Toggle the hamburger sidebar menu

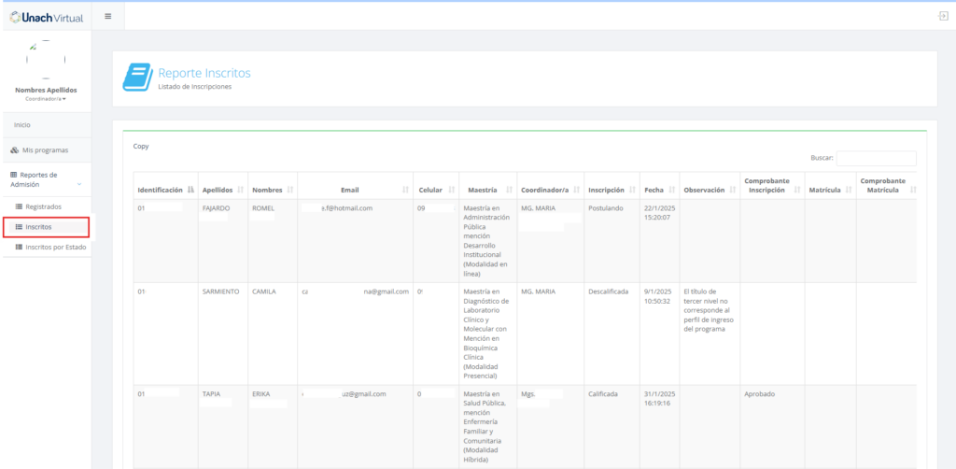(x=108, y=16)
